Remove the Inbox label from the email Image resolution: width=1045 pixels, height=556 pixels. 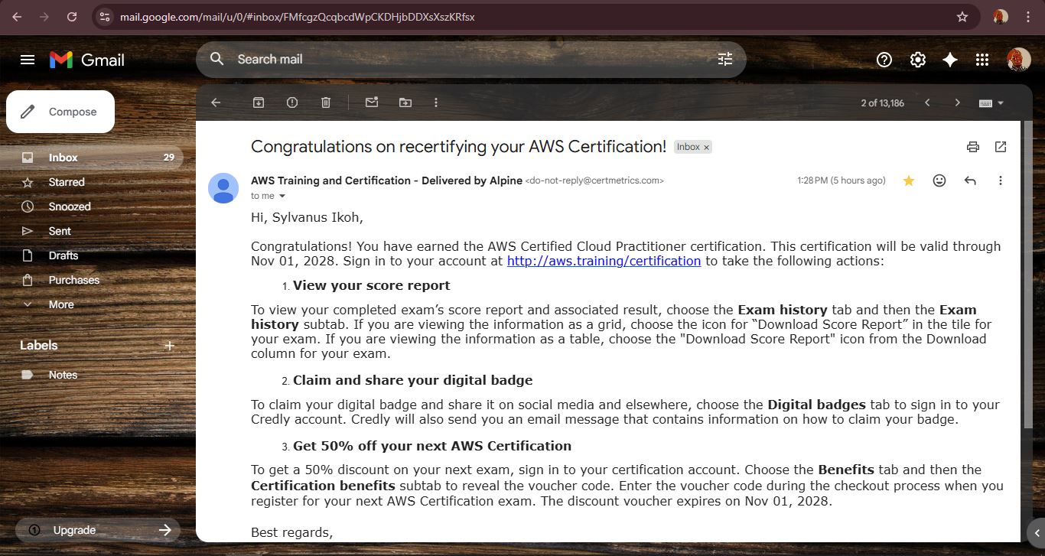[x=706, y=148]
